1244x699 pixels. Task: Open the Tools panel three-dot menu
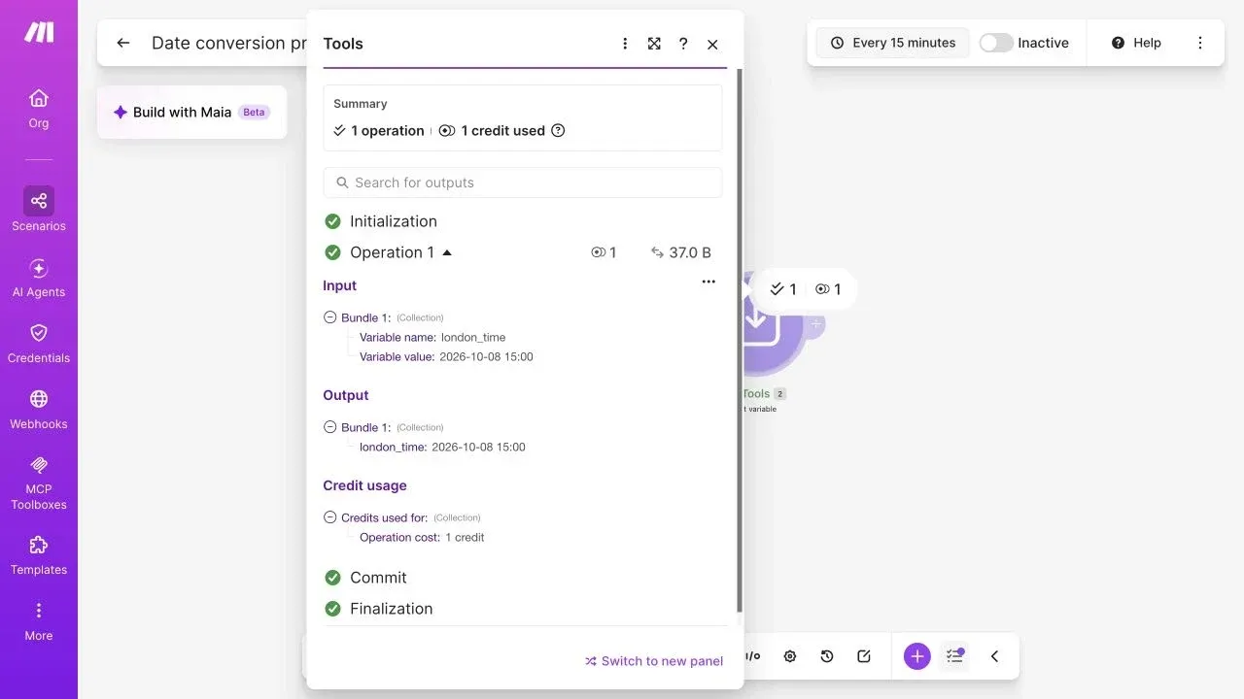click(x=625, y=44)
